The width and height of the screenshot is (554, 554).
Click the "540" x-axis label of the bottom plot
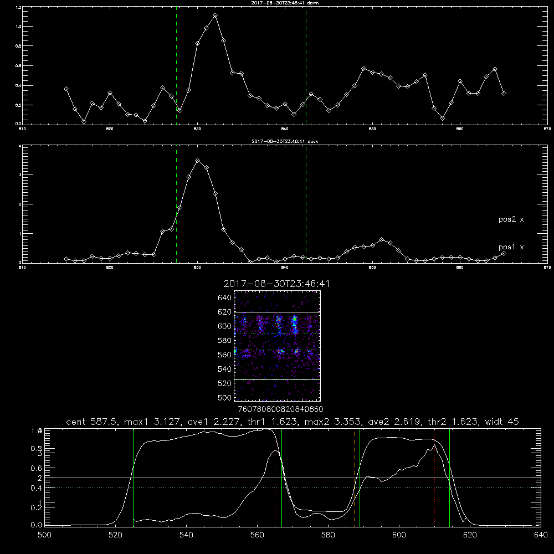pyautogui.click(x=186, y=535)
